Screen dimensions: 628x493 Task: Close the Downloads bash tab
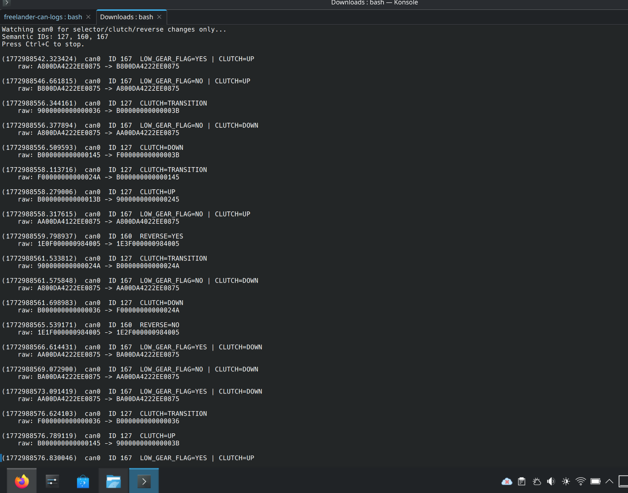pyautogui.click(x=159, y=17)
